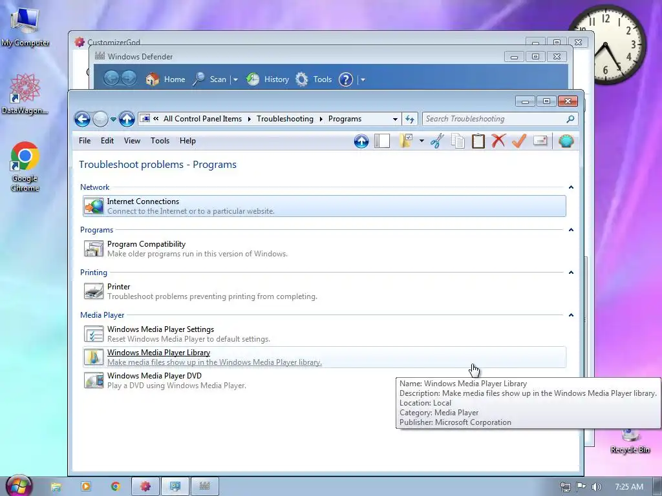
Task: Click the folder options toolbar icon
Action: [x=406, y=141]
